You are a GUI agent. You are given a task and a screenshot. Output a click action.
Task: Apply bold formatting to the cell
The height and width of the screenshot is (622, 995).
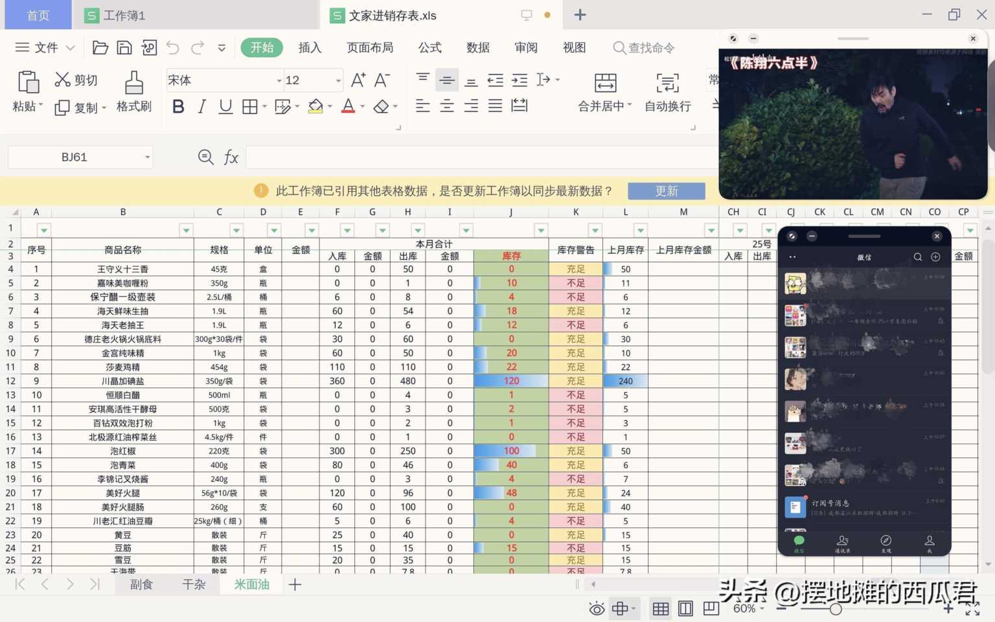click(178, 106)
